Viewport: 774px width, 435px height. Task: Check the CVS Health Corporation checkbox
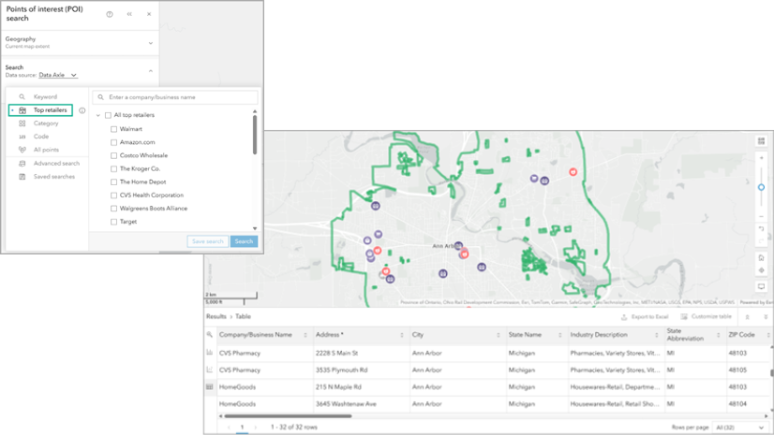point(114,196)
